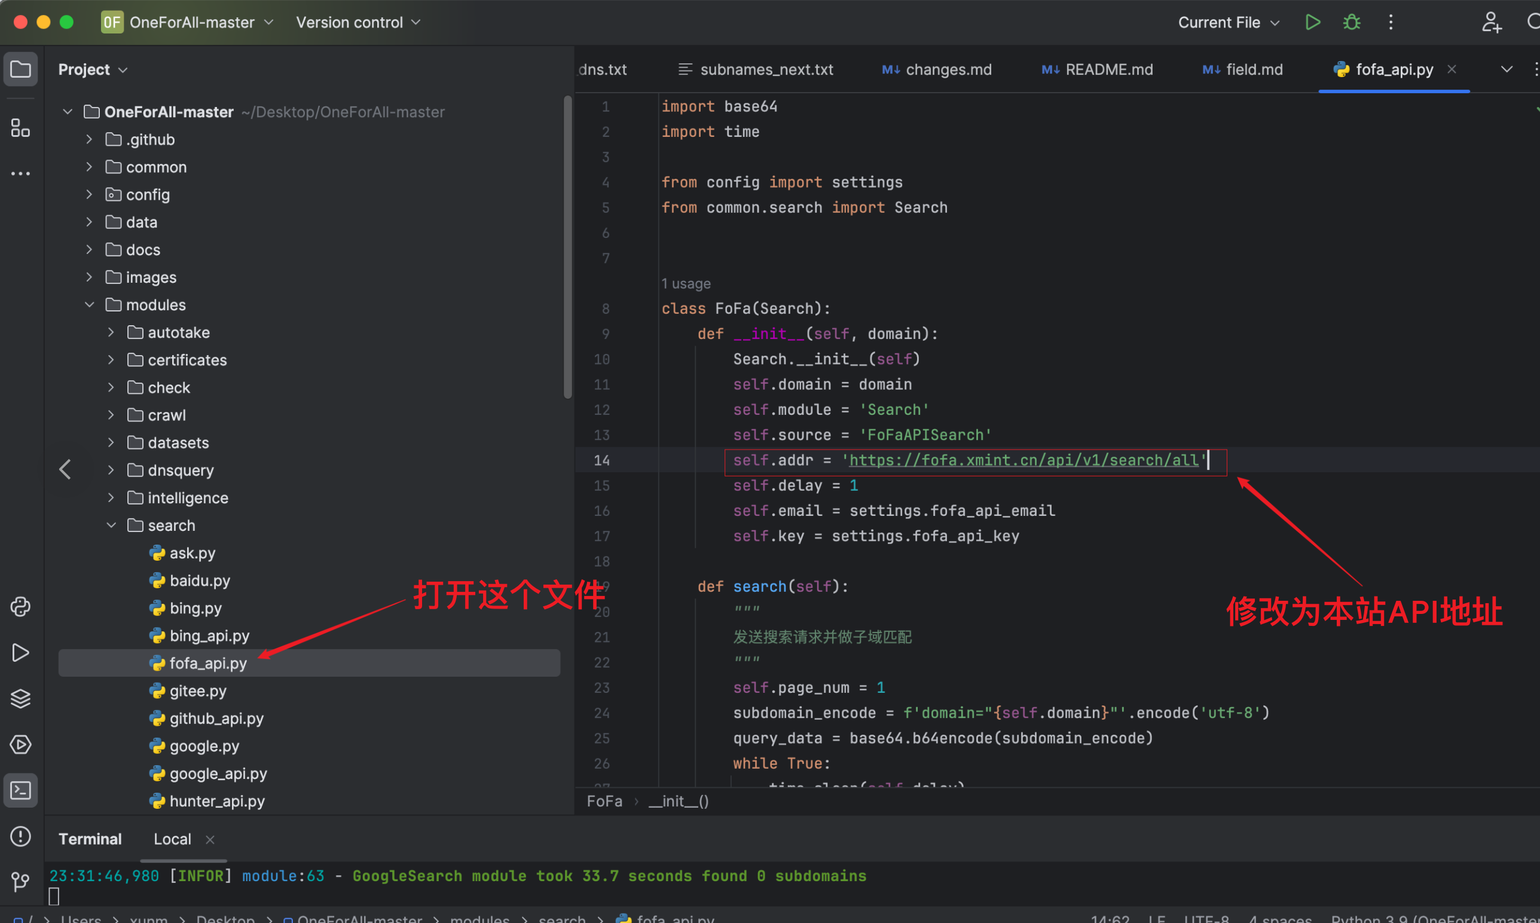Expand the config folder
1540x923 pixels.
click(90, 195)
